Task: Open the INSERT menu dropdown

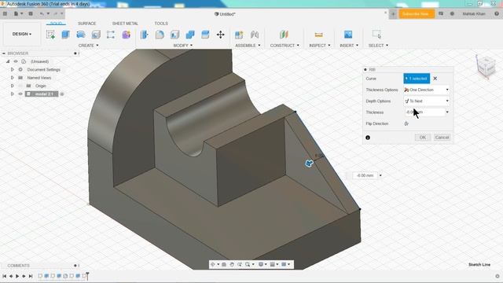Action: pyautogui.click(x=349, y=46)
